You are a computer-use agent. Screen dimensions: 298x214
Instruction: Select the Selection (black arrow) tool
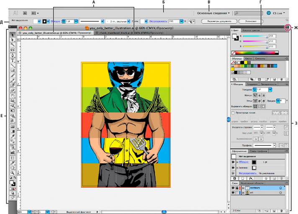pos(13,35)
